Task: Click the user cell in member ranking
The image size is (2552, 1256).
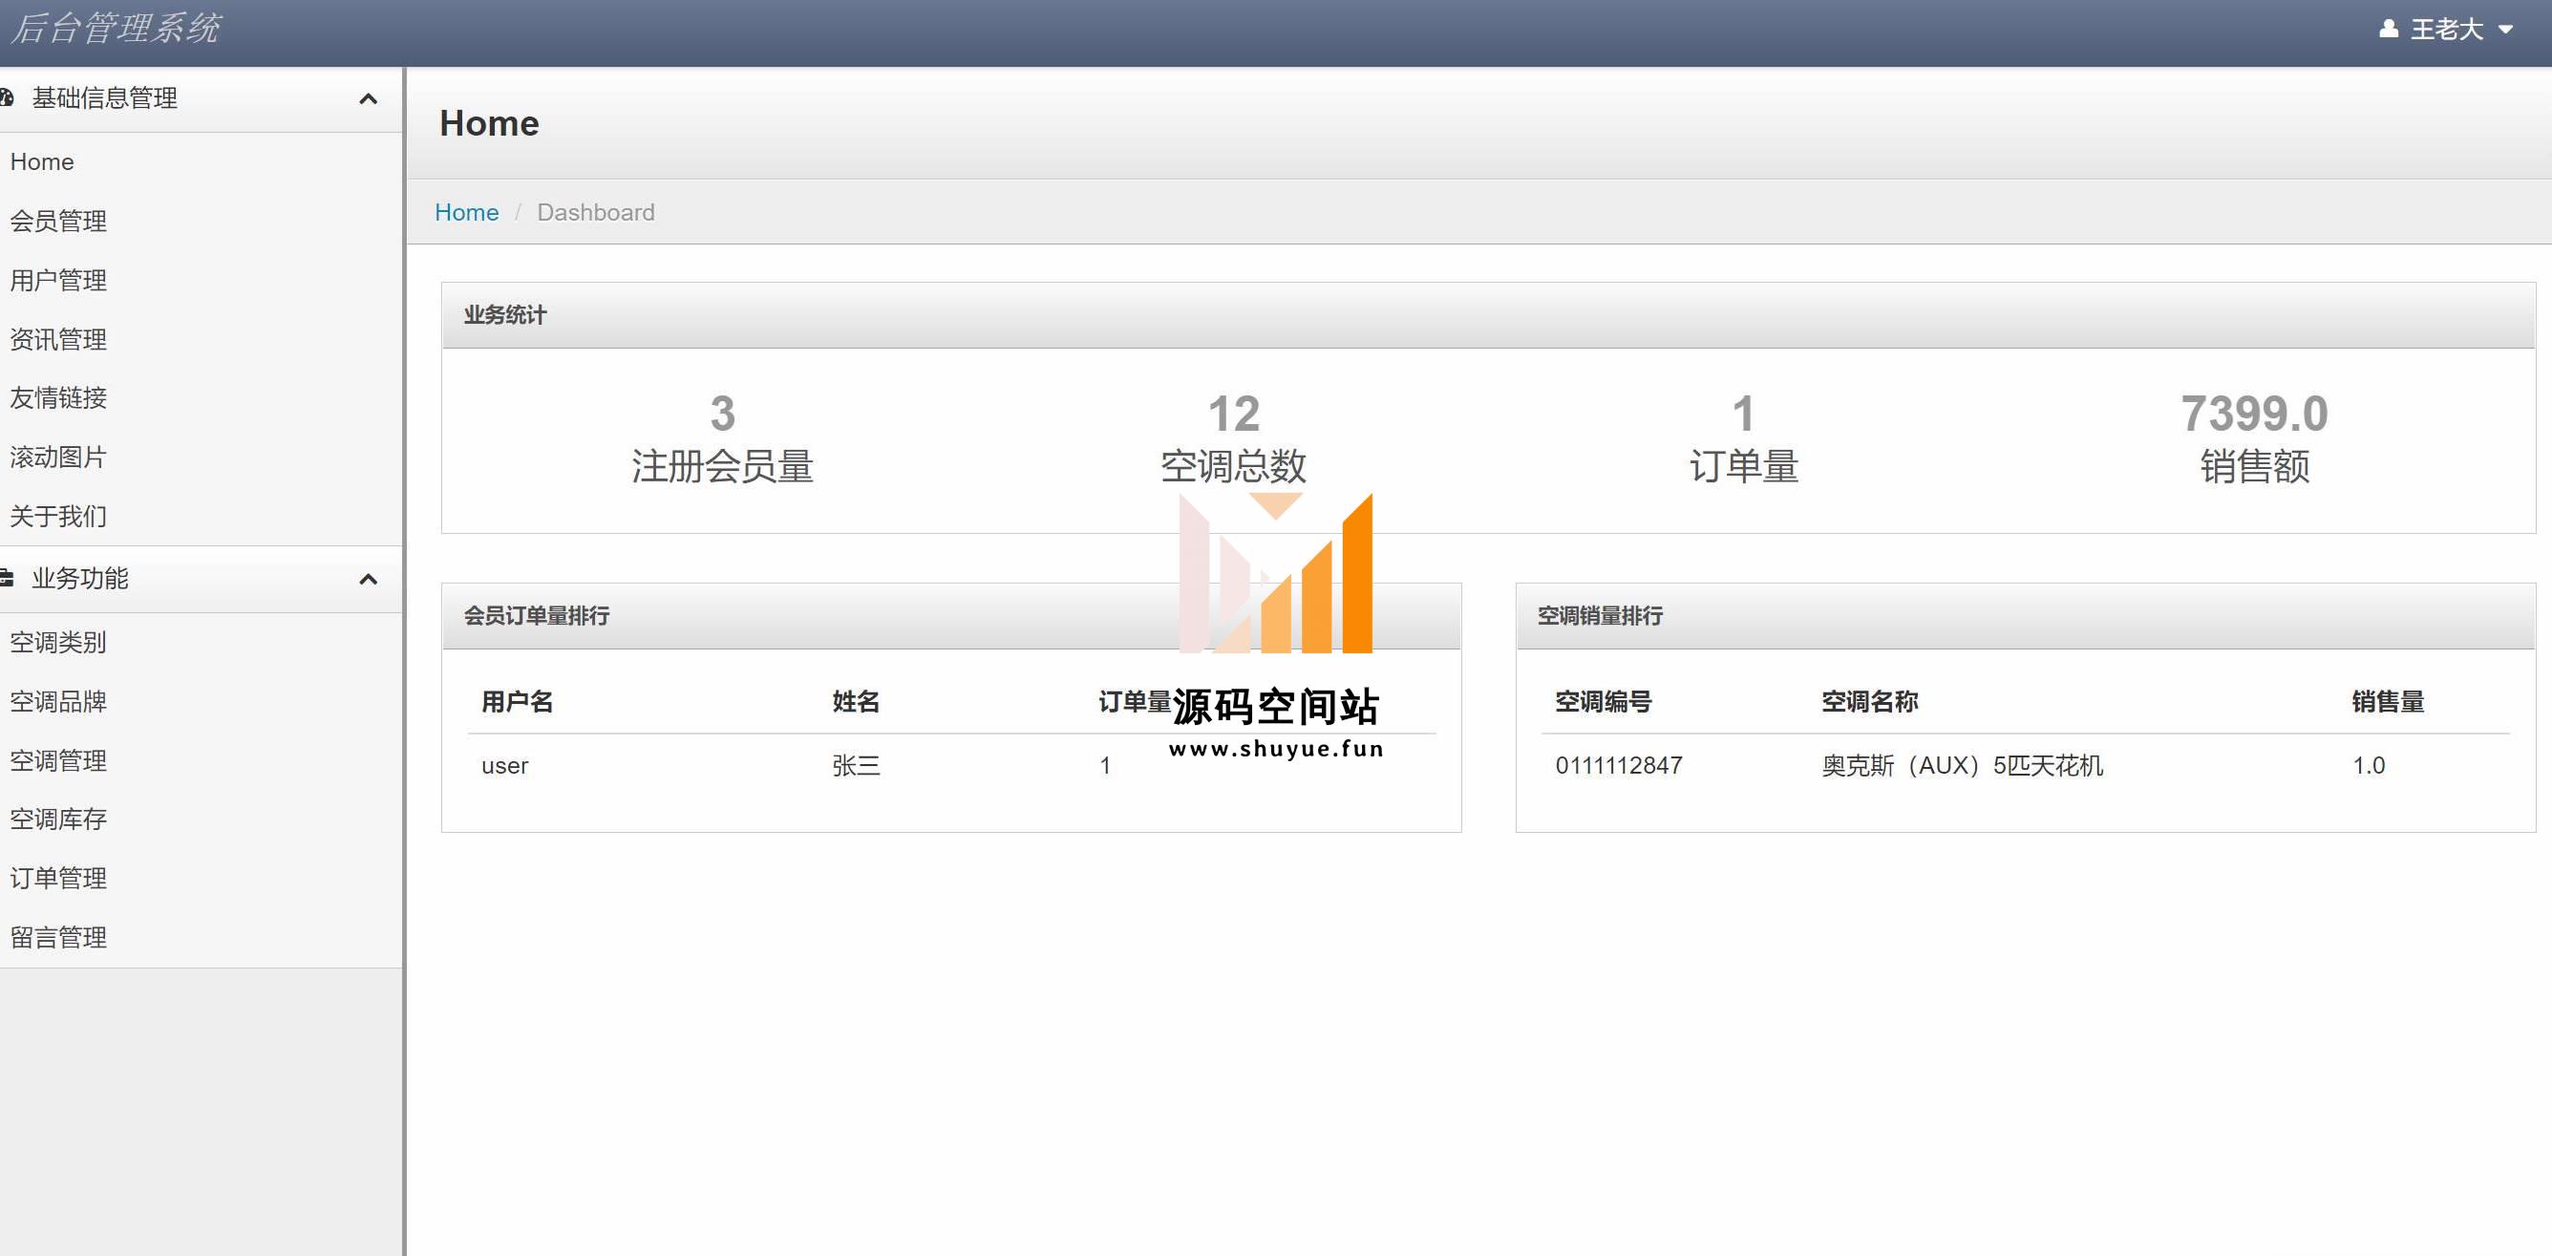Action: click(505, 766)
